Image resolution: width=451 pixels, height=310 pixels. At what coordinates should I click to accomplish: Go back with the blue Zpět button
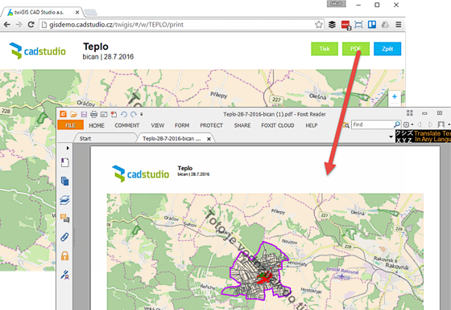click(x=387, y=49)
